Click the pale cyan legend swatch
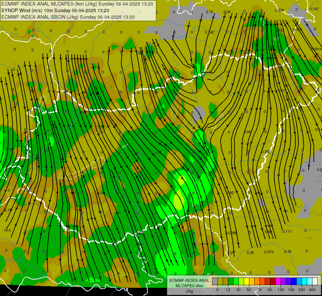The height and width of the screenshot is (296, 322). coord(310,281)
